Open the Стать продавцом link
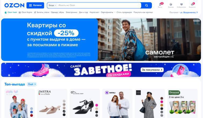This screenshot has width=203, height=118. click(124, 12)
